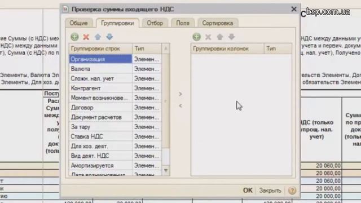Close the Проверка суммы входящего НДС dialog

point(294,9)
